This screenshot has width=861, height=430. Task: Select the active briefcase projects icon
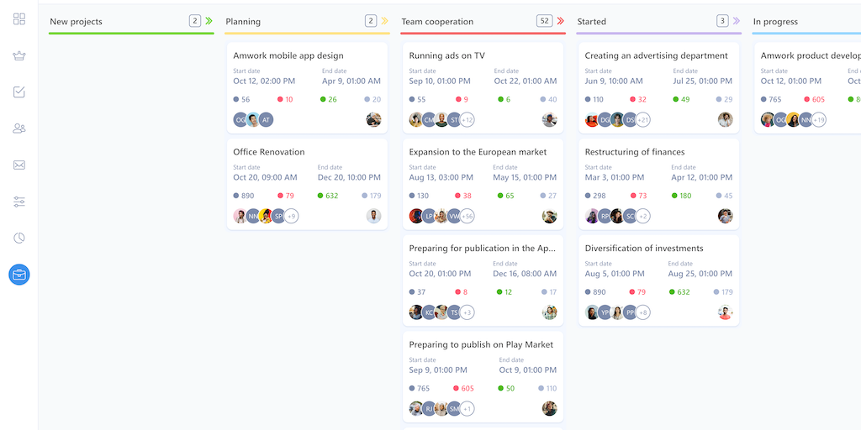click(x=19, y=274)
